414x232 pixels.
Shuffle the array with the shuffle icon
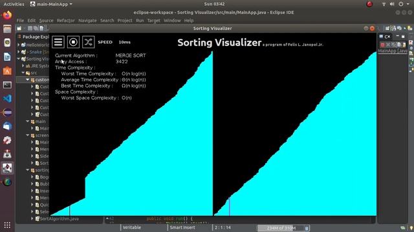[x=89, y=42]
